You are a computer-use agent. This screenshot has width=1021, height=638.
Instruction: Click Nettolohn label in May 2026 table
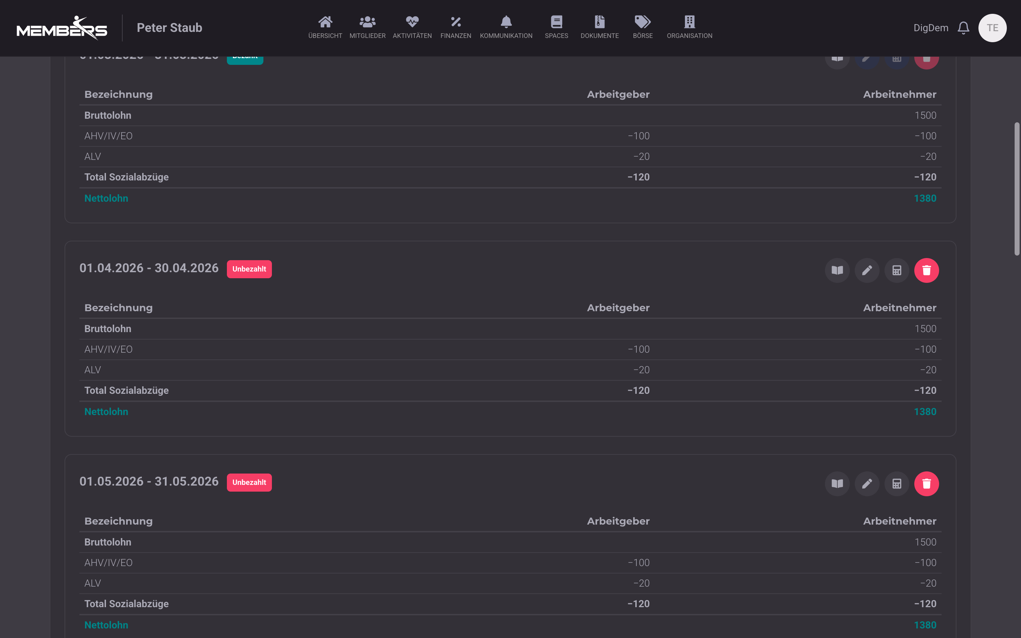[106, 625]
